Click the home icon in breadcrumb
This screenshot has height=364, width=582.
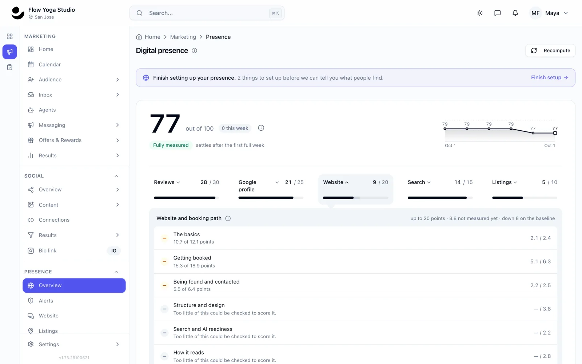pos(139,37)
